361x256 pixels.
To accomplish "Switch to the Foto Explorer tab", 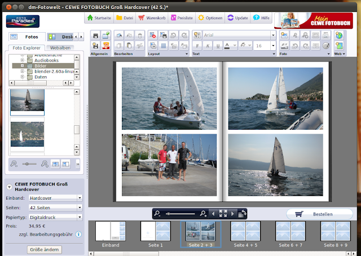I will tap(27, 48).
